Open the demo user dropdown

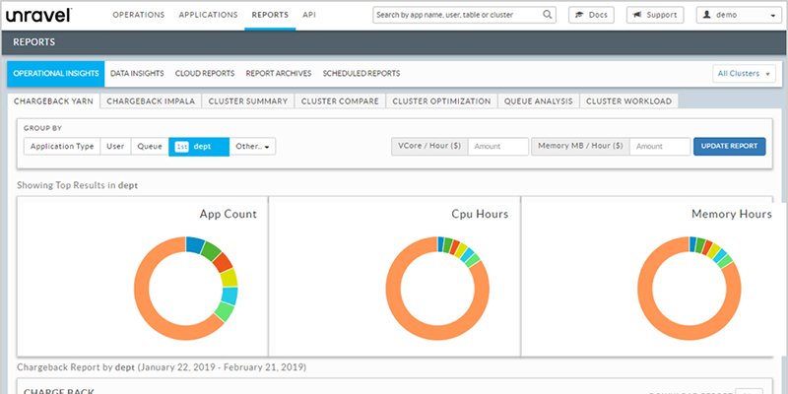click(x=739, y=15)
